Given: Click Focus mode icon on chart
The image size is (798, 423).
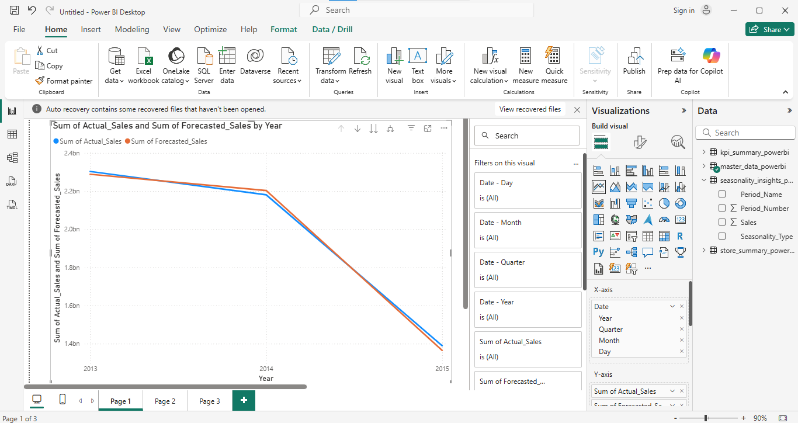Looking at the screenshot, I should coord(428,129).
